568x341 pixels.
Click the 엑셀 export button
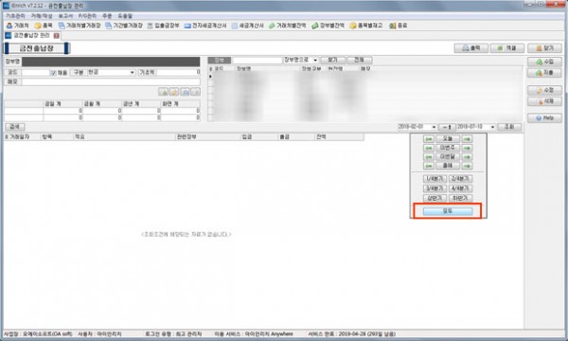[x=507, y=48]
